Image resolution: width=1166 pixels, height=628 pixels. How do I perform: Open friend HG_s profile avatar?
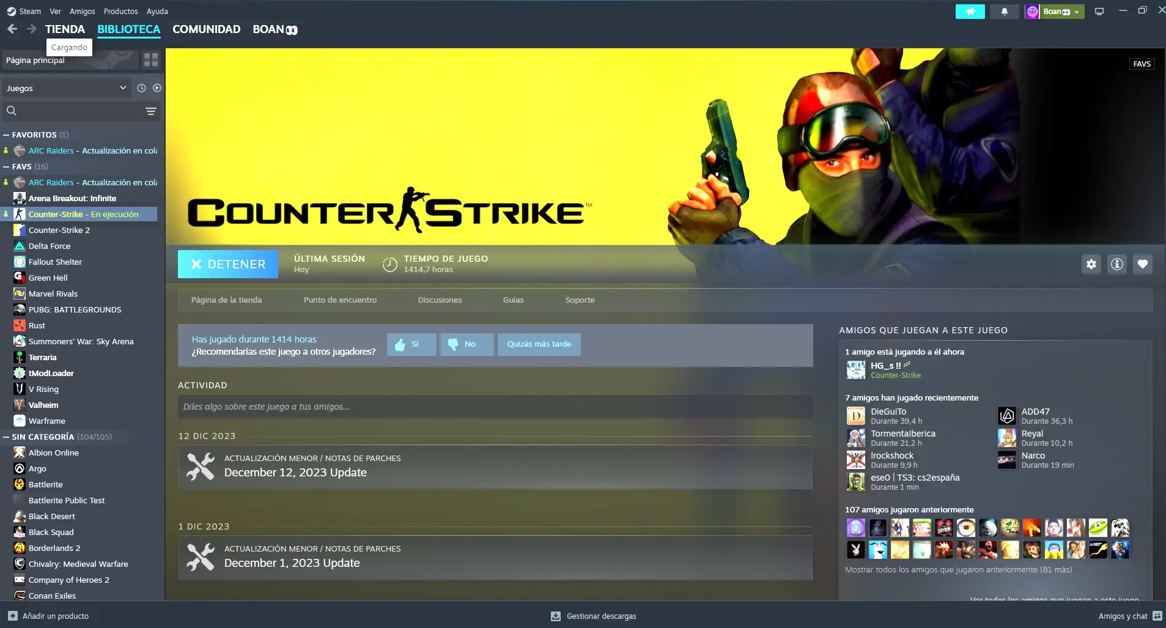[856, 370]
